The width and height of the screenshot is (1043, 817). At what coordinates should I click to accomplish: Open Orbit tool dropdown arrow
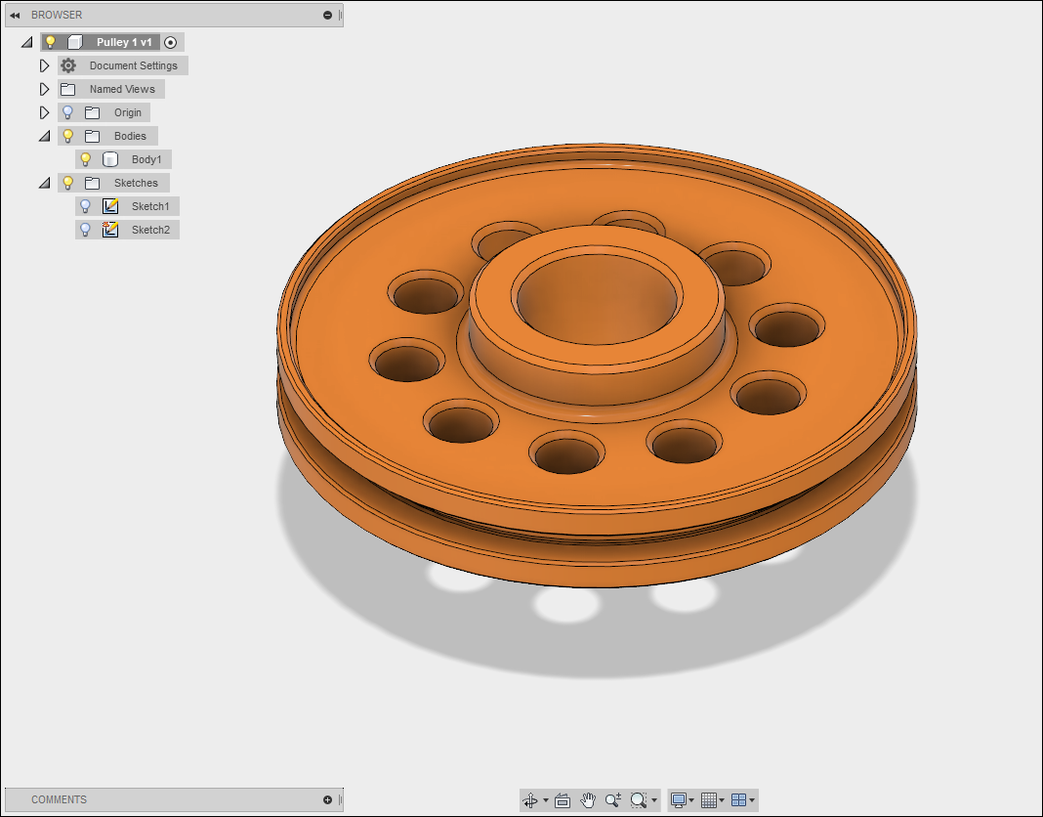click(x=546, y=800)
